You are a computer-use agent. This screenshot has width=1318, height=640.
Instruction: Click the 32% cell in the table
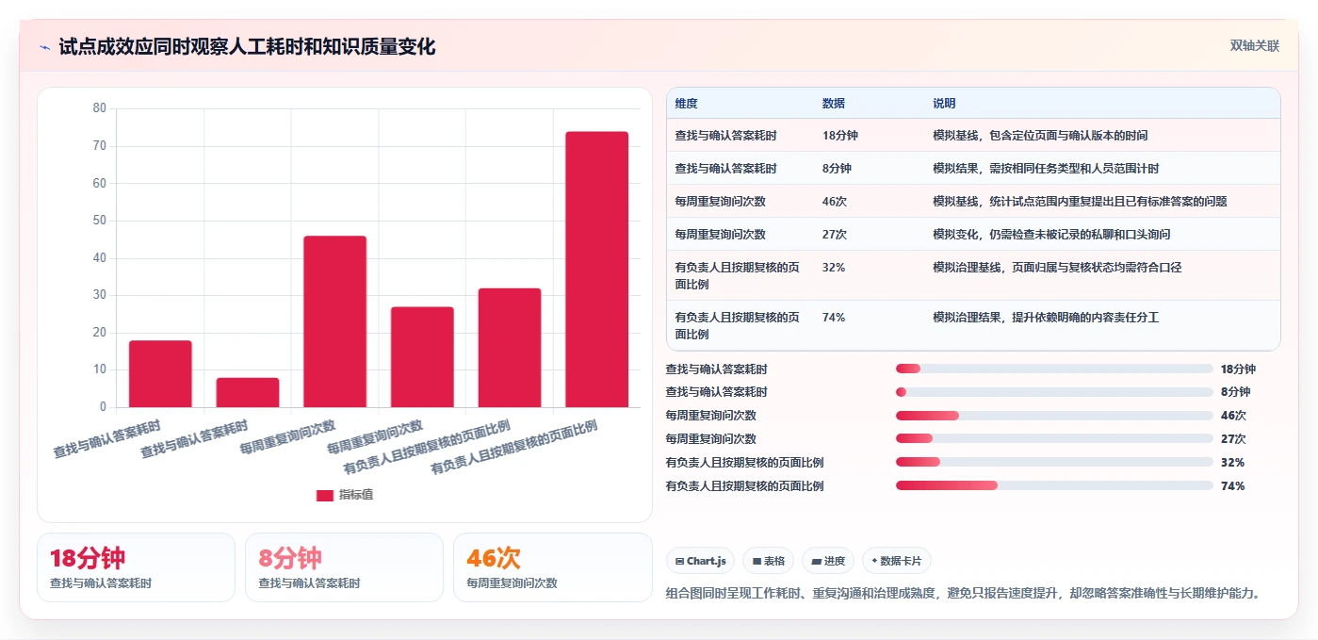coord(834,268)
